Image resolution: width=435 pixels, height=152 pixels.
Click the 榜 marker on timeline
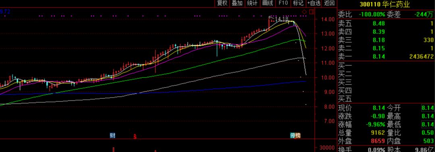click(x=298, y=136)
